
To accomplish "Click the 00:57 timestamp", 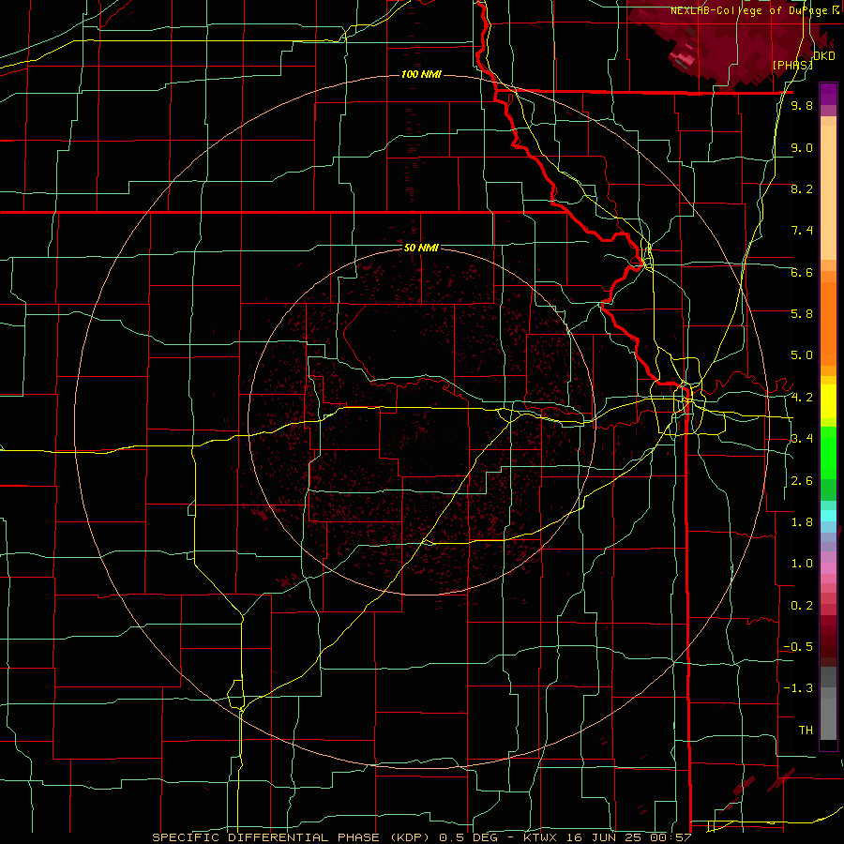I will click(x=671, y=837).
